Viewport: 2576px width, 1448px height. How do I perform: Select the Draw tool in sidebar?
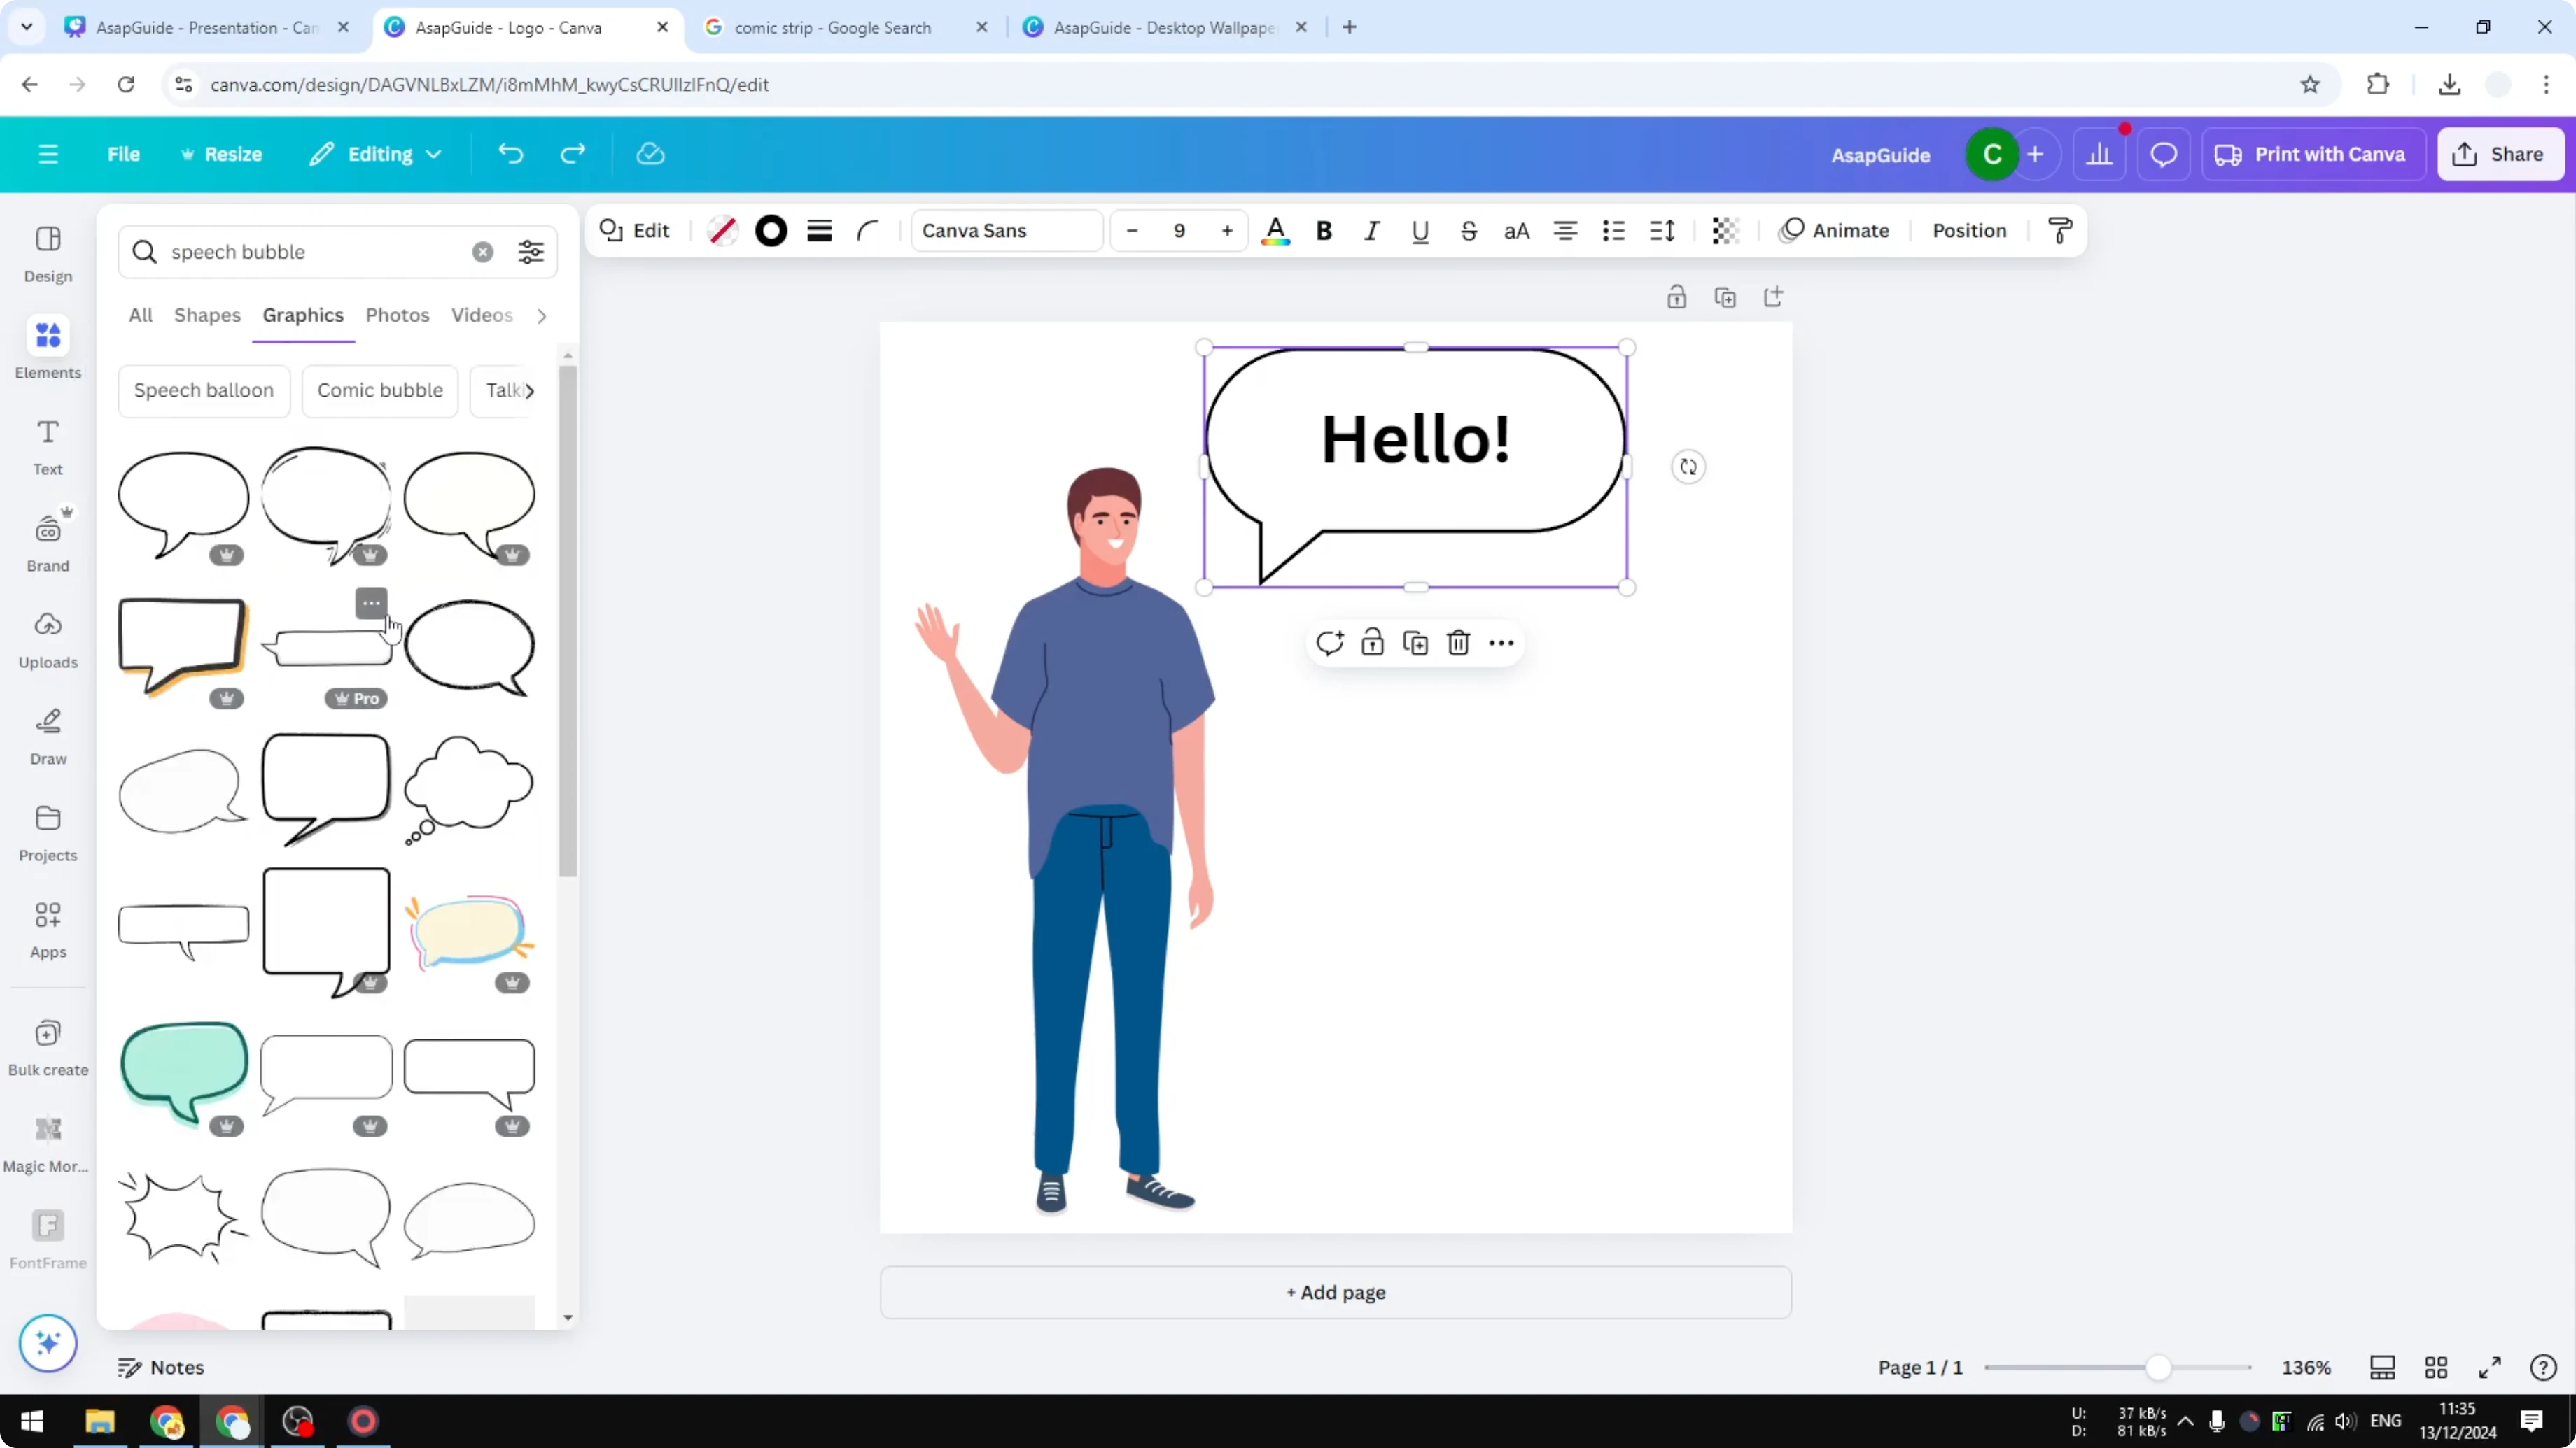[x=47, y=735]
